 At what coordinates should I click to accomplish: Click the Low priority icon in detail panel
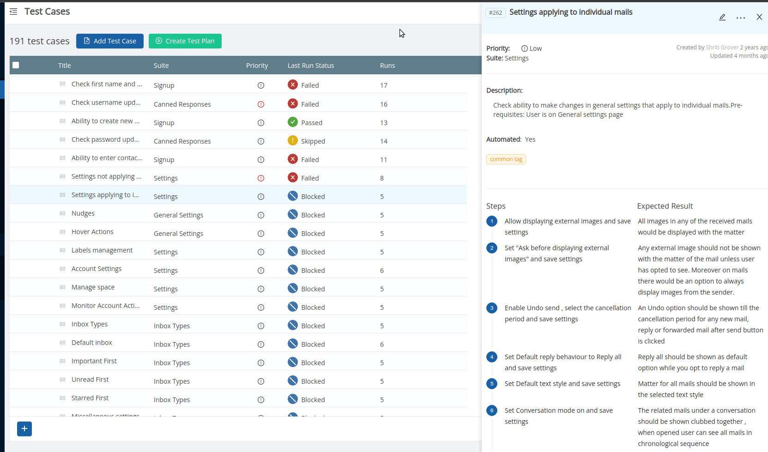pos(525,48)
